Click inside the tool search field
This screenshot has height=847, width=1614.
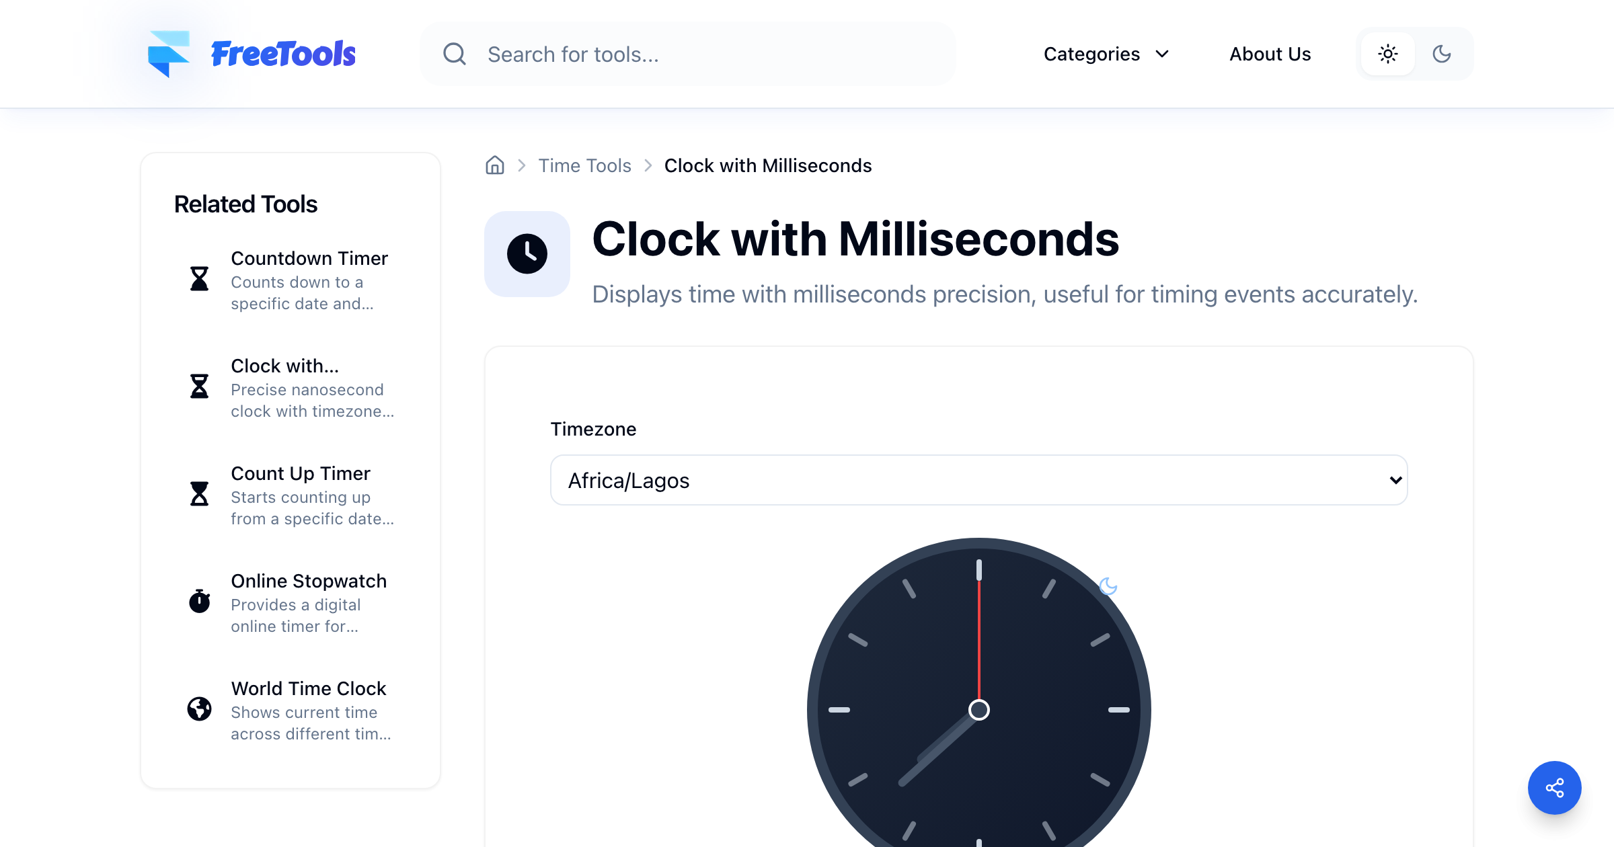pos(672,54)
